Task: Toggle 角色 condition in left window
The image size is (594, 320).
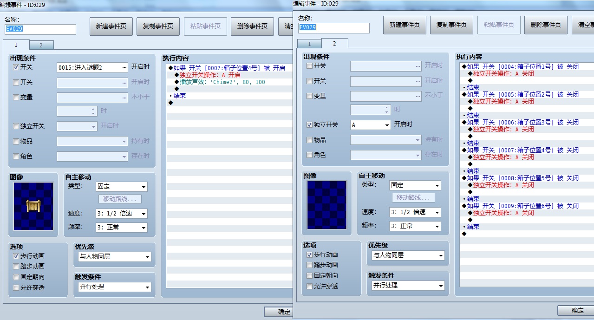Action: coord(16,157)
